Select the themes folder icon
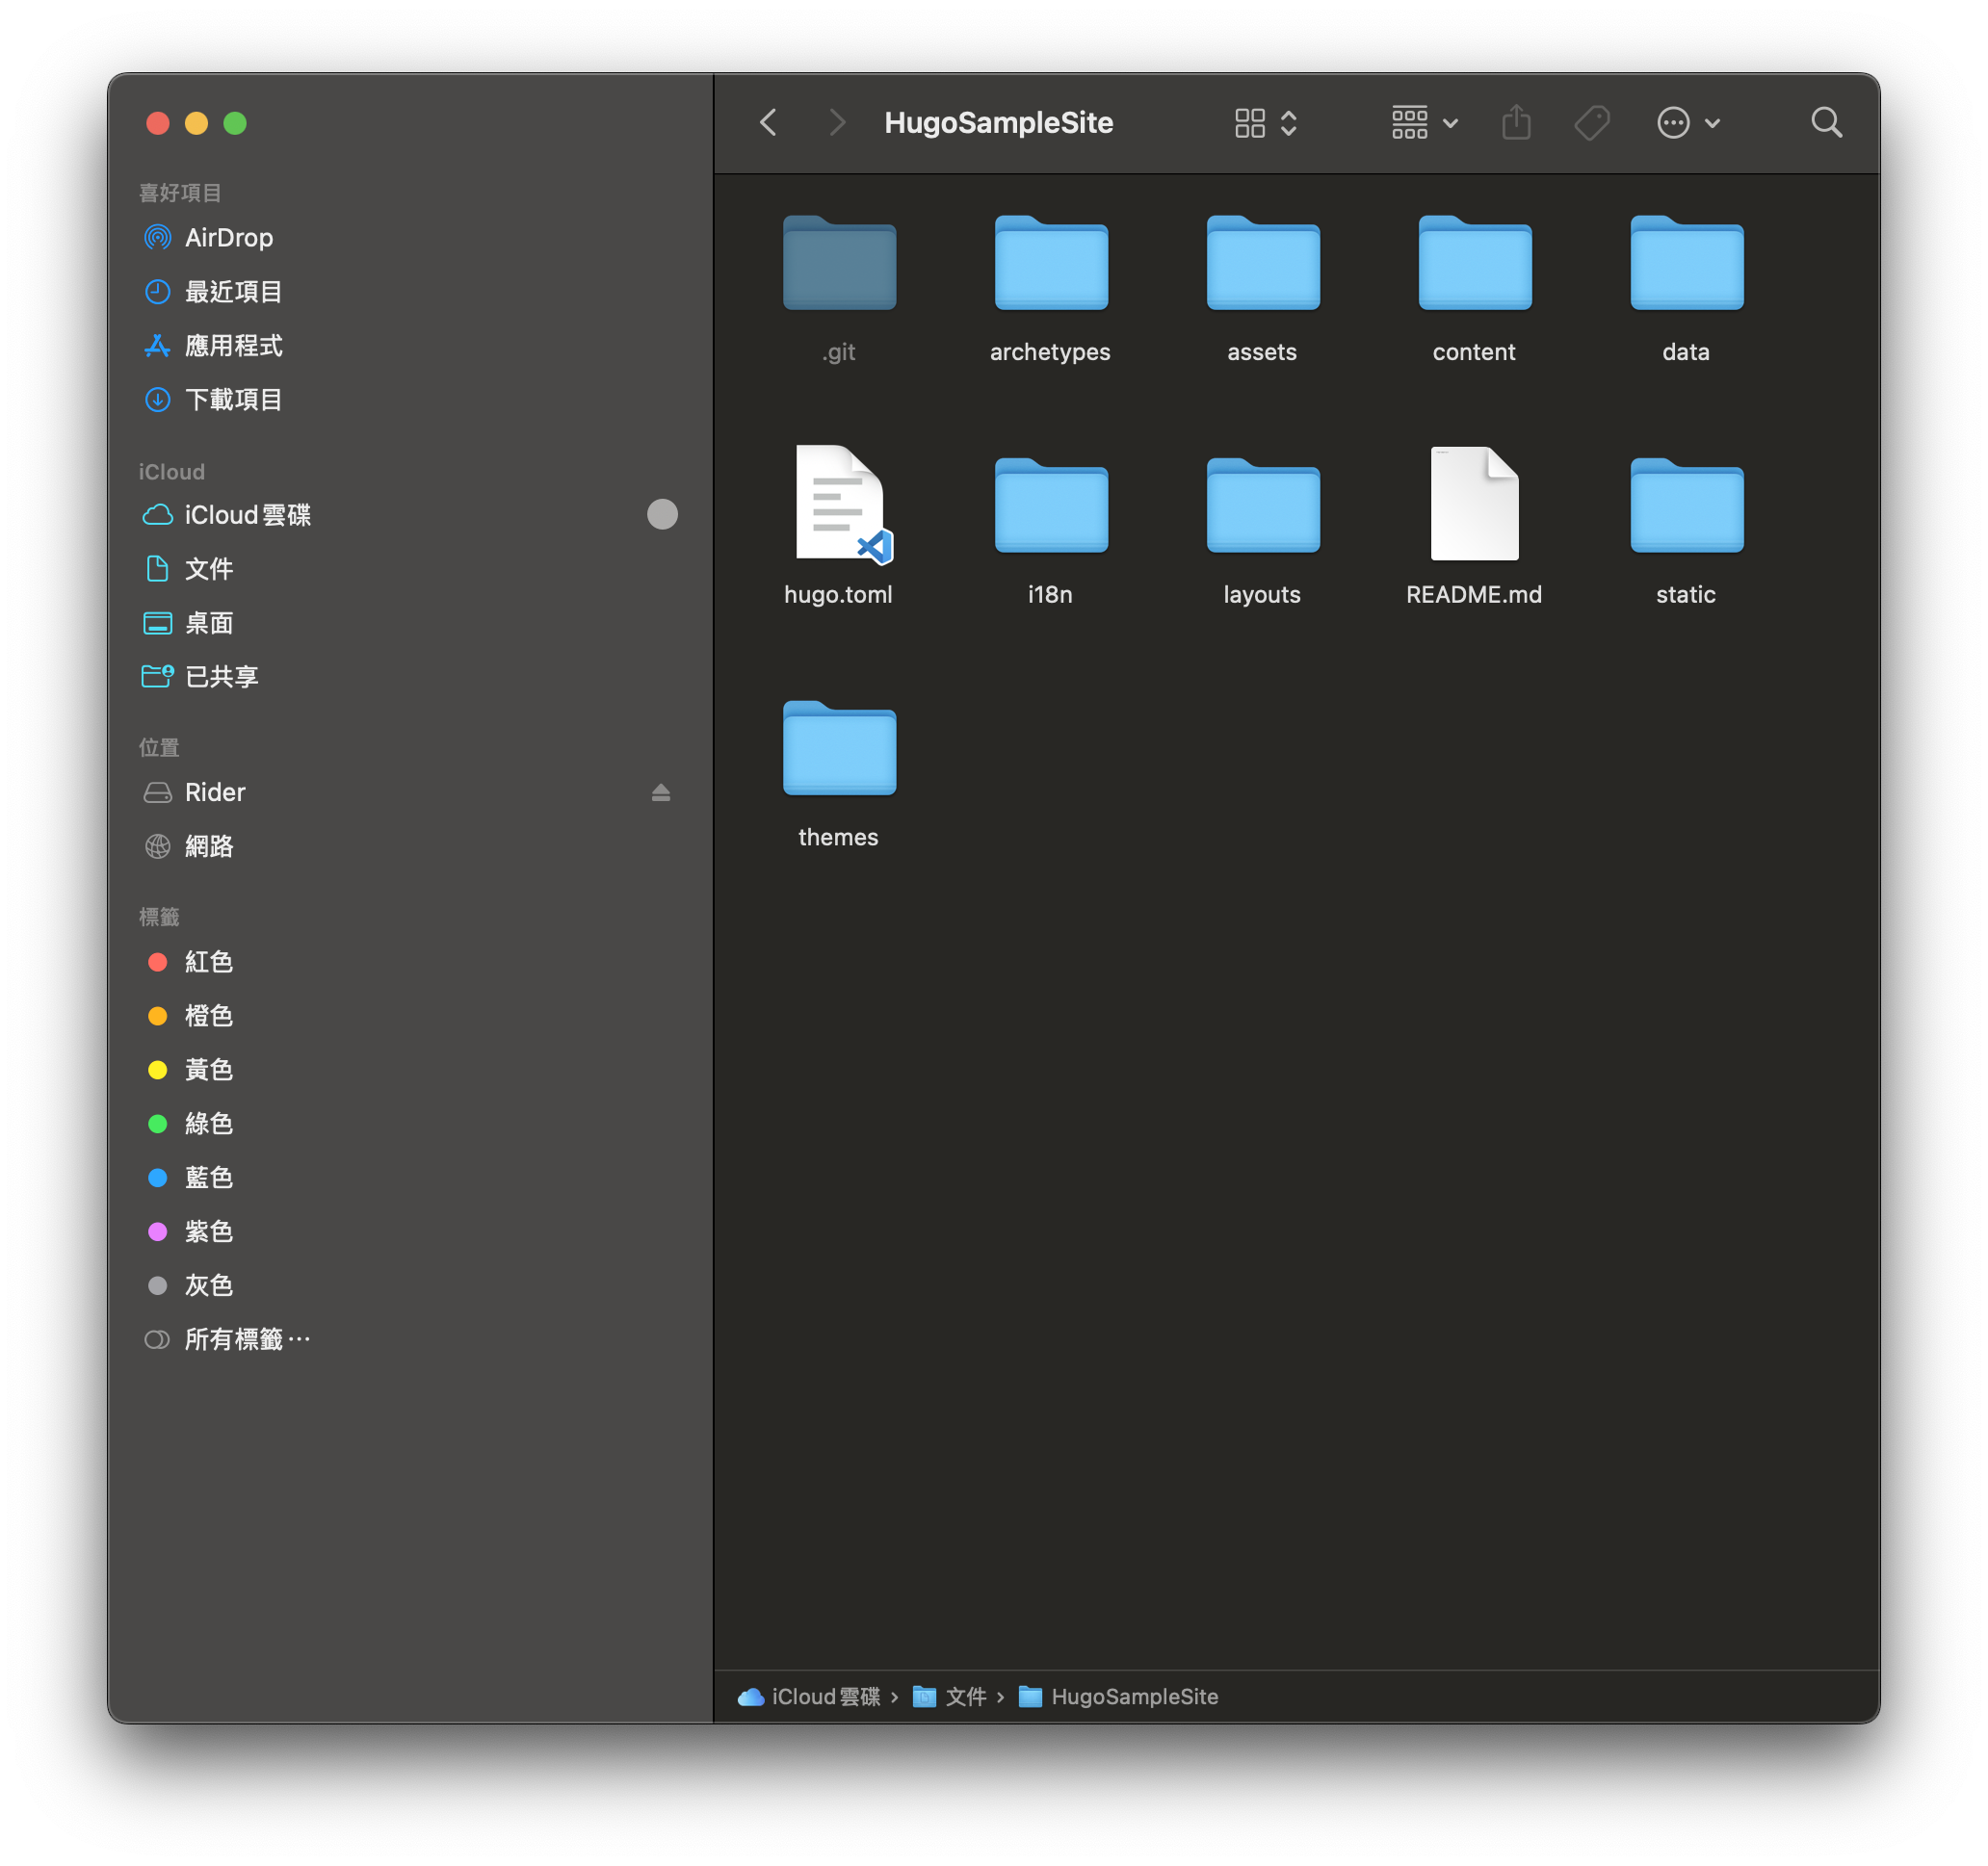Viewport: 1988px width, 1866px height. pyautogui.click(x=839, y=750)
